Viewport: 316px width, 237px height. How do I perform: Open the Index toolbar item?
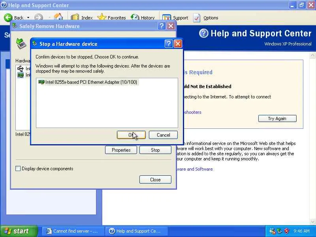(x=82, y=17)
